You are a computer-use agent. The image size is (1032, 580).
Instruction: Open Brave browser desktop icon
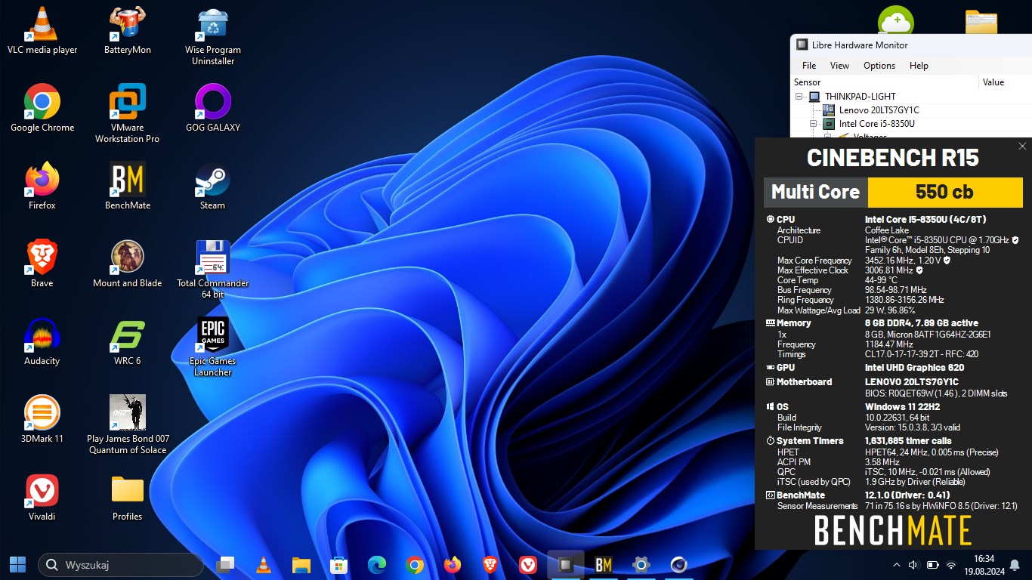(42, 264)
